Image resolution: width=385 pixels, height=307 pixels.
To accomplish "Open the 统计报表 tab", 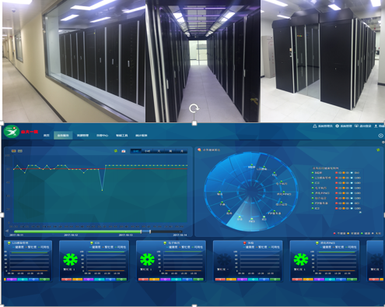I will pos(142,136).
